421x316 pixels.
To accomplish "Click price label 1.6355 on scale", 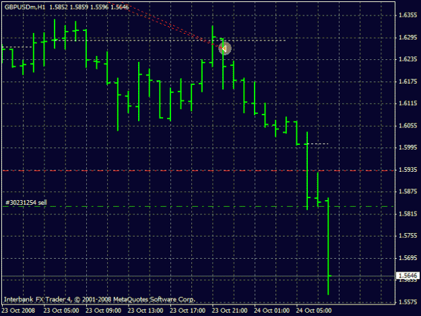I will coord(408,15).
